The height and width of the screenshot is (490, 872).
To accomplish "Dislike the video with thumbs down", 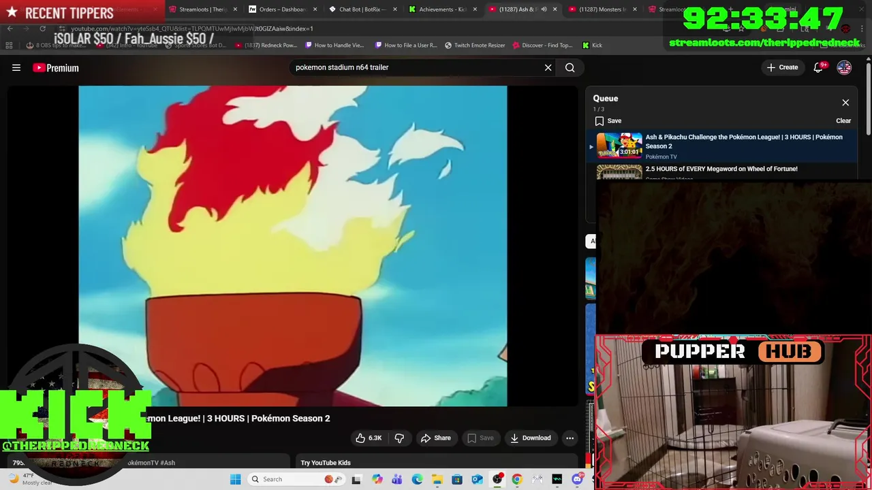I will tap(400, 438).
